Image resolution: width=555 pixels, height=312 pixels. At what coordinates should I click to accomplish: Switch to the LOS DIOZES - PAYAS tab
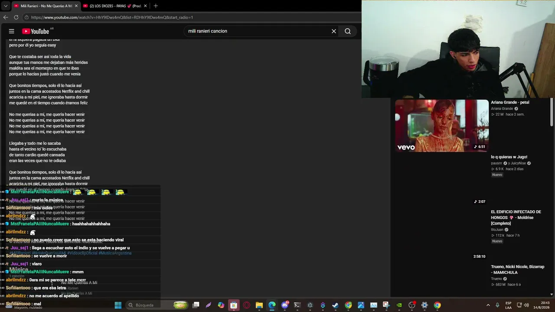pos(115,6)
